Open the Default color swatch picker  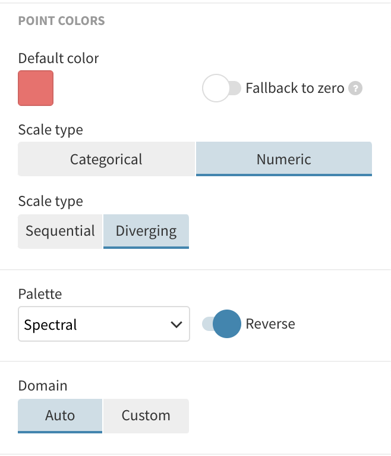[x=36, y=88]
